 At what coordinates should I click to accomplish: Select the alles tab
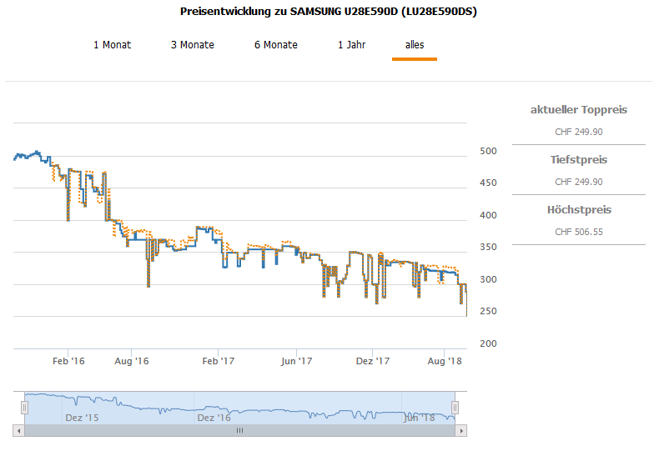[x=415, y=45]
